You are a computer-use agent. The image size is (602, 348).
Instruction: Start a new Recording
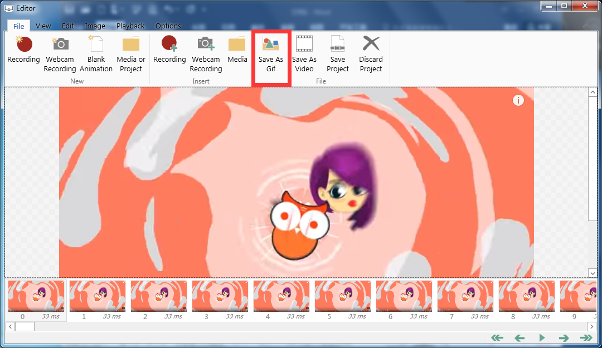[x=23, y=45]
